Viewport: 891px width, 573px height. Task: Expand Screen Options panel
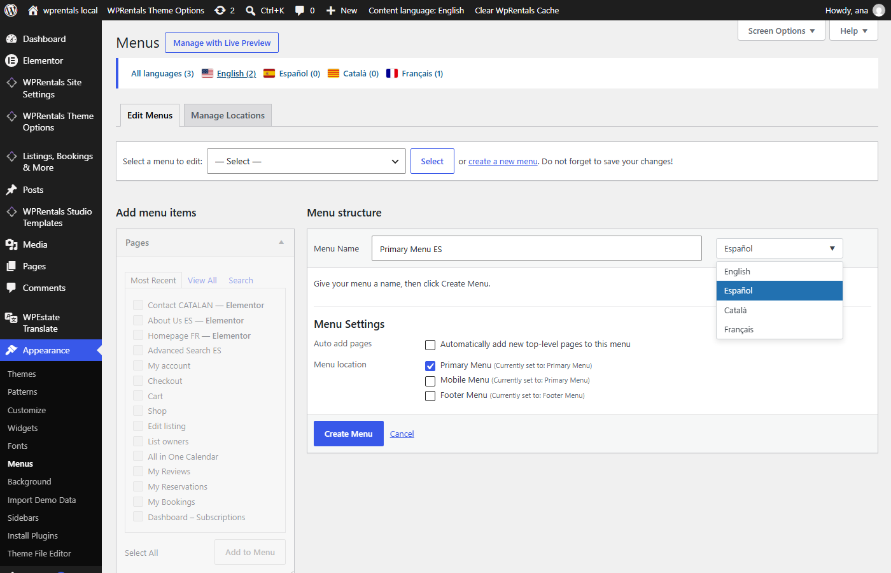pyautogui.click(x=782, y=31)
